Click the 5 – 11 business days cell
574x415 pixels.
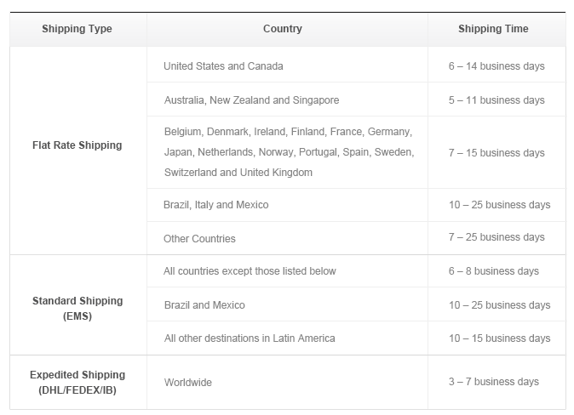click(x=497, y=99)
